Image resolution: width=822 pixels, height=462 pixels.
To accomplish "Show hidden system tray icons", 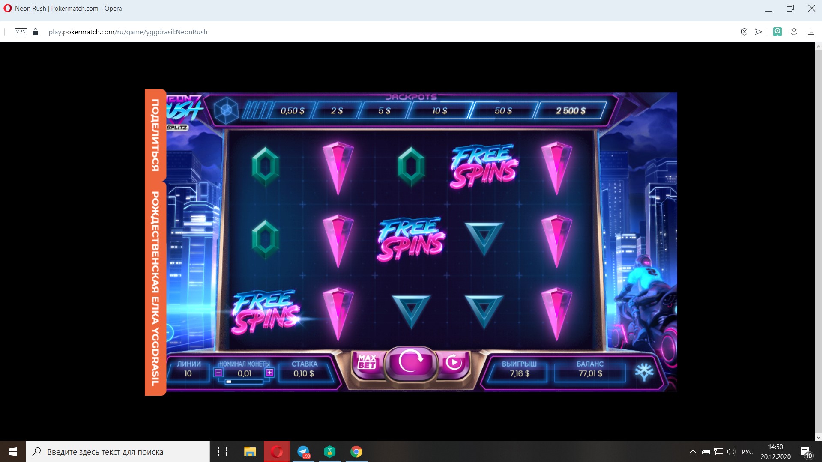I will tap(693, 452).
